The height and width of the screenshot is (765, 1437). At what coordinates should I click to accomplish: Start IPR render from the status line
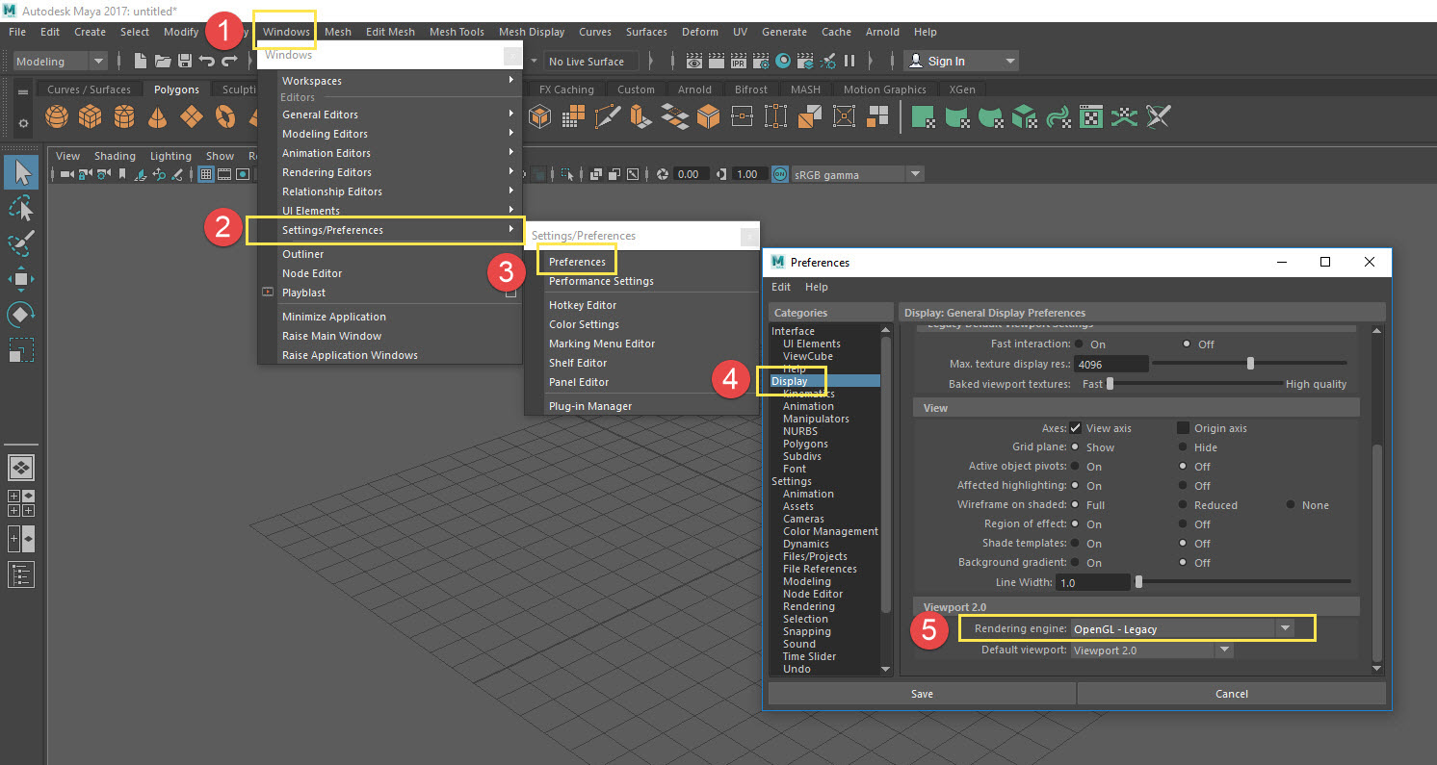point(739,61)
